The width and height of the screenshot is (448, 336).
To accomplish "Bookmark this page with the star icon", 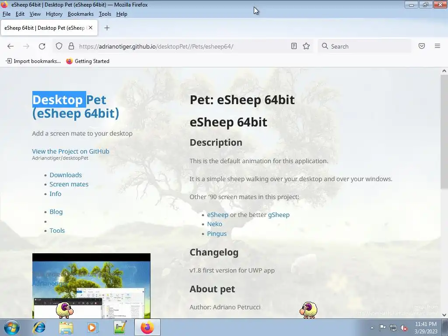I will [x=306, y=46].
